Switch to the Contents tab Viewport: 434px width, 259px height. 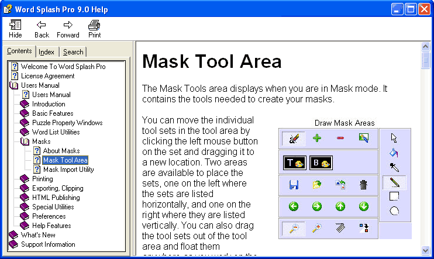[19, 51]
